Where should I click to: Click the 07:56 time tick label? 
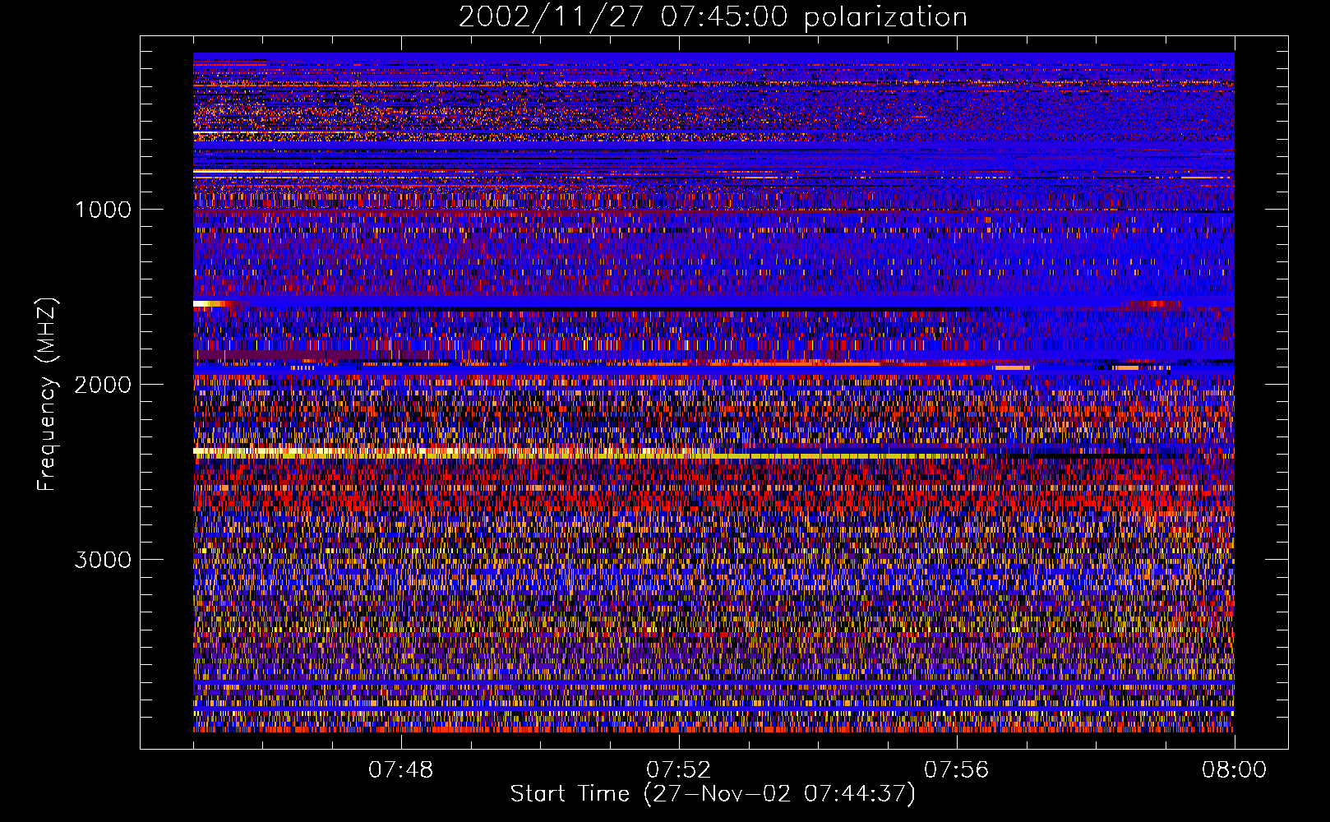(956, 770)
